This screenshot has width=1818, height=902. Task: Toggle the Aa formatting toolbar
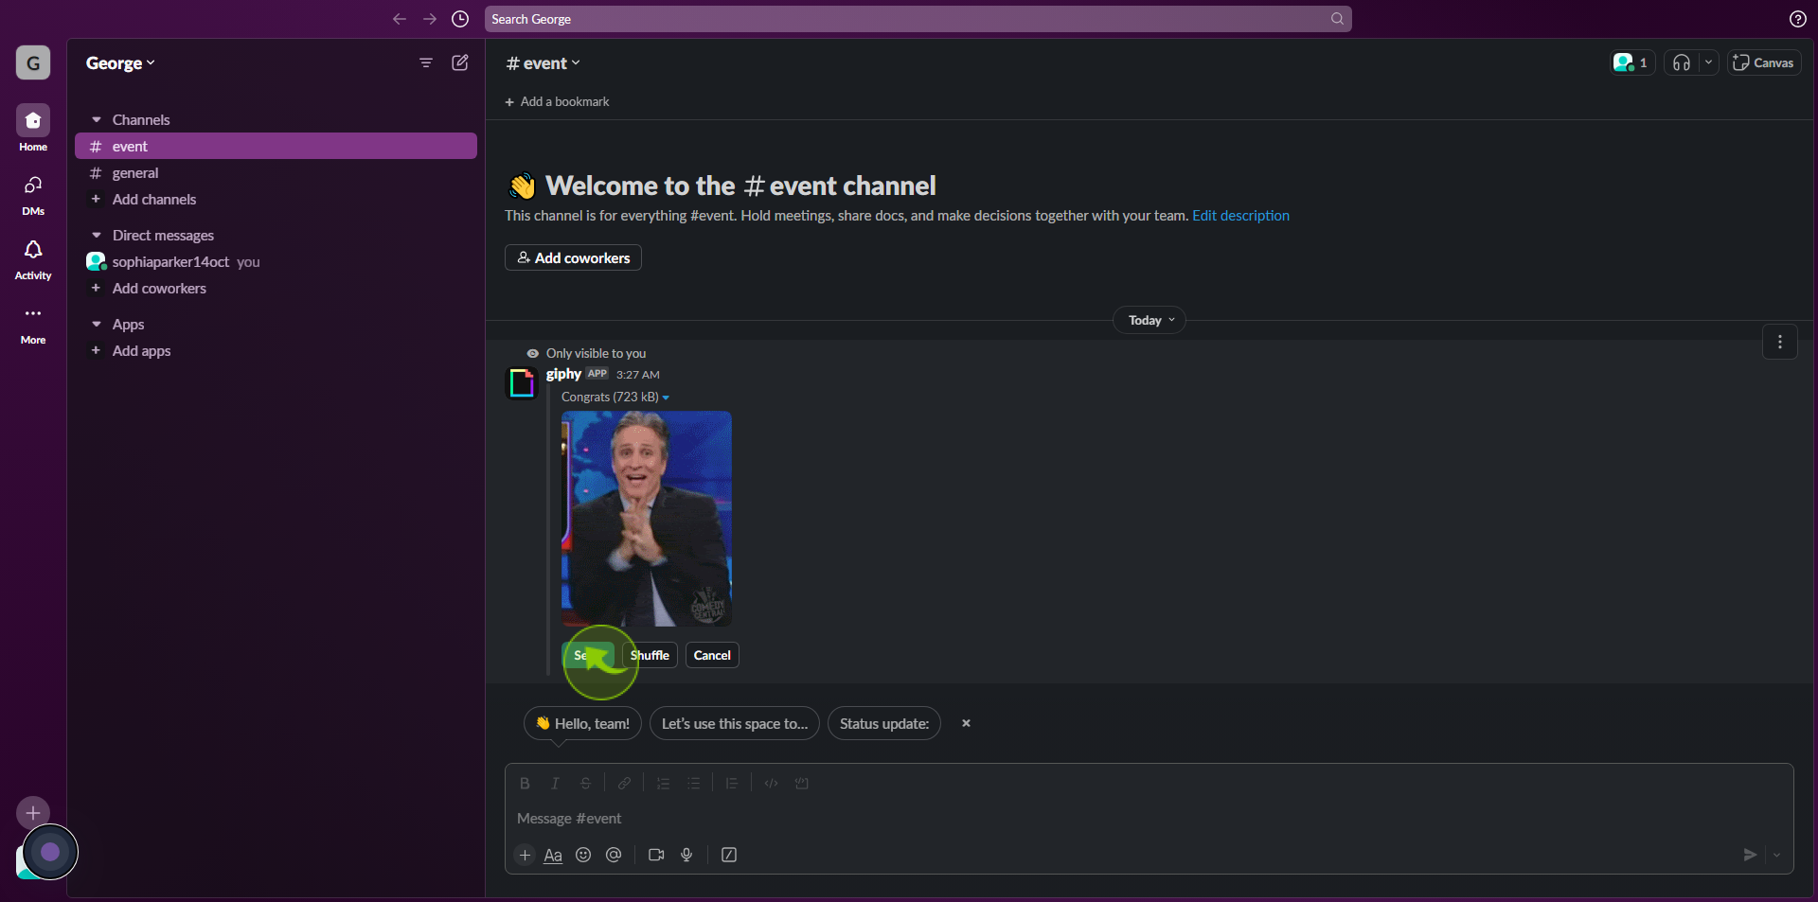point(553,855)
